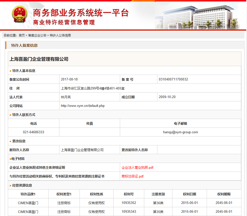This screenshot has height=216, width=247.
Task: Click email hanqy@xym-group.com
Action: pyautogui.click(x=181, y=132)
